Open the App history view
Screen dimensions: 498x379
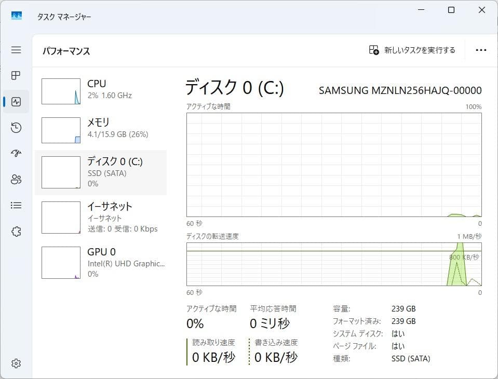[x=16, y=127]
